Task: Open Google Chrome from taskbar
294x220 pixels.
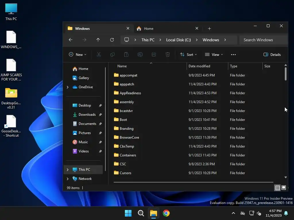Action: (166, 213)
